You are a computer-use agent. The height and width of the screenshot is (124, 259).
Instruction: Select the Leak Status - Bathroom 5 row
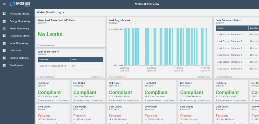tap(237, 62)
